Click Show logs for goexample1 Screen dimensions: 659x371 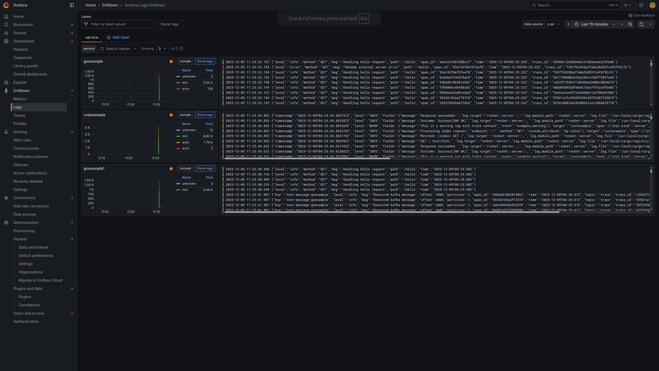(x=205, y=168)
